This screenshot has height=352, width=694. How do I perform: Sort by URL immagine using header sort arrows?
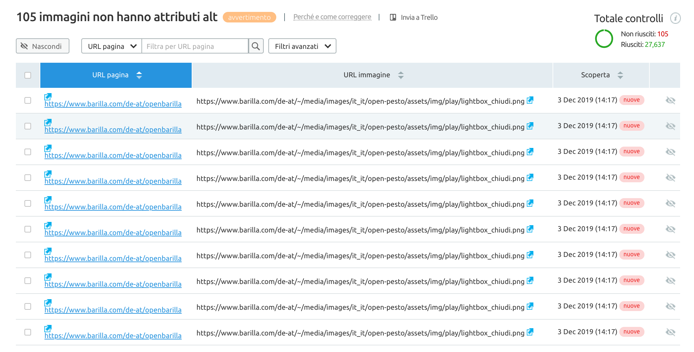[401, 75]
